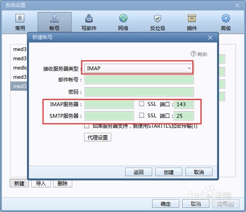This screenshot has height=212, width=246.
Task: Switch to the 写邮件 tab
Action: click(x=89, y=22)
